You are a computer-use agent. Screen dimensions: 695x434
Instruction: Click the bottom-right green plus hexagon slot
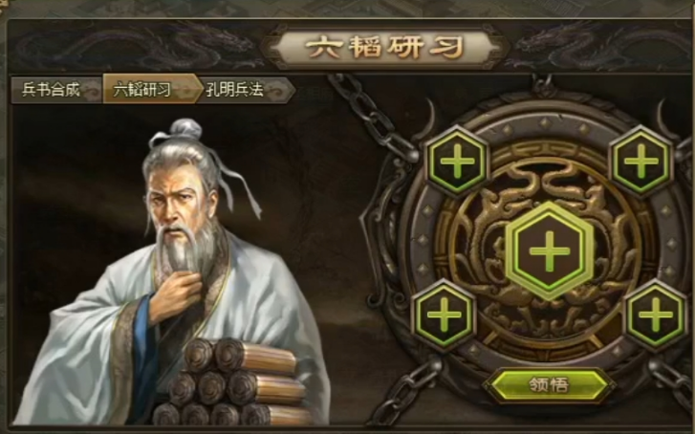tap(655, 315)
